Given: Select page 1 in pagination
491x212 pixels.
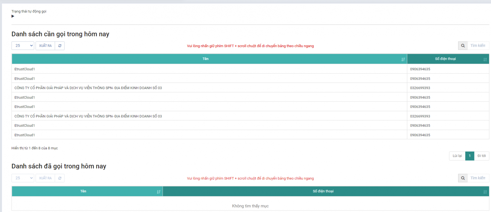Looking at the screenshot, I should (x=470, y=156).
